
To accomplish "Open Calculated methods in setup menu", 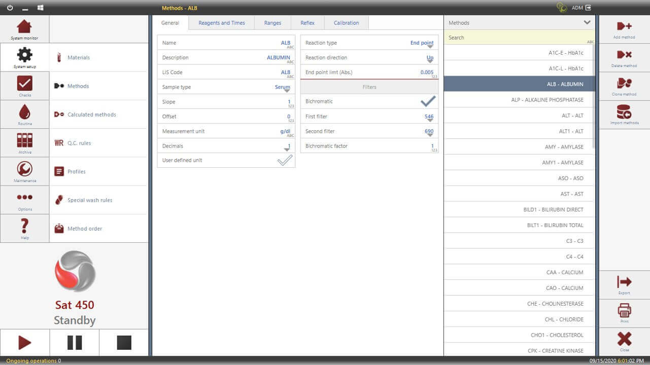I will (x=98, y=115).
